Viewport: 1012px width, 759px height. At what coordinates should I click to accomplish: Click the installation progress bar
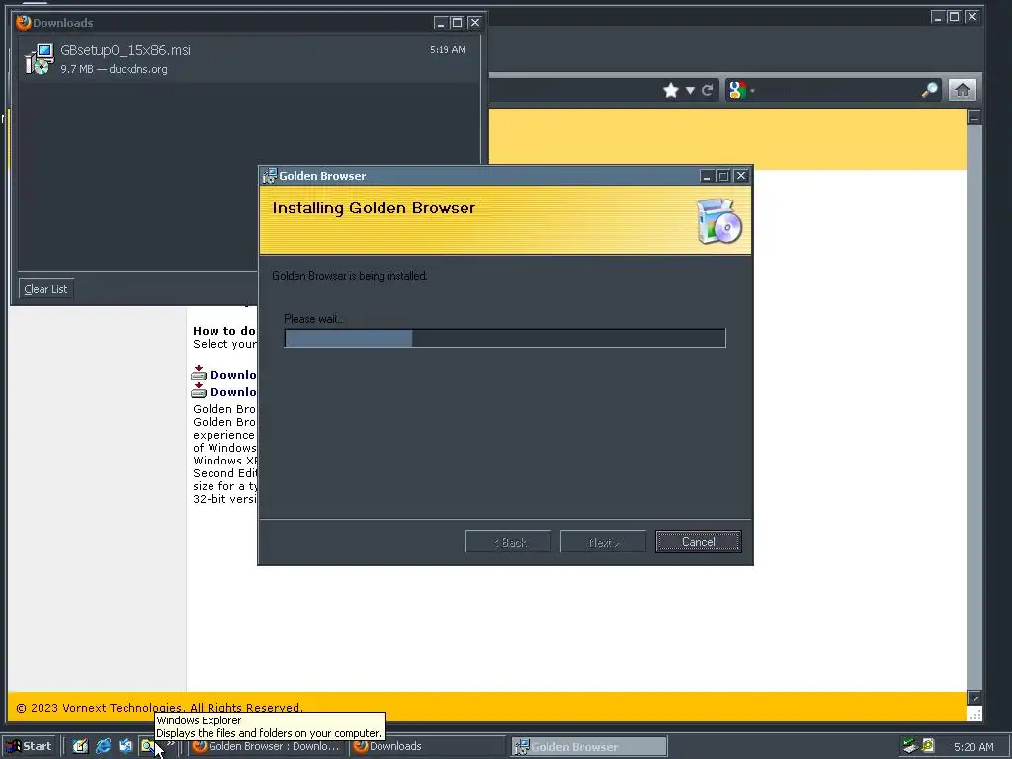[x=505, y=338]
